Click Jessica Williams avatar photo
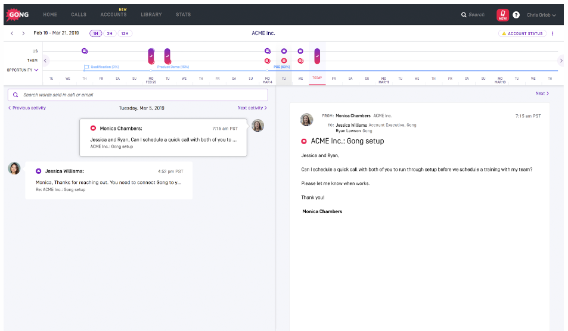Image resolution: width=568 pixels, height=331 pixels. [x=14, y=168]
